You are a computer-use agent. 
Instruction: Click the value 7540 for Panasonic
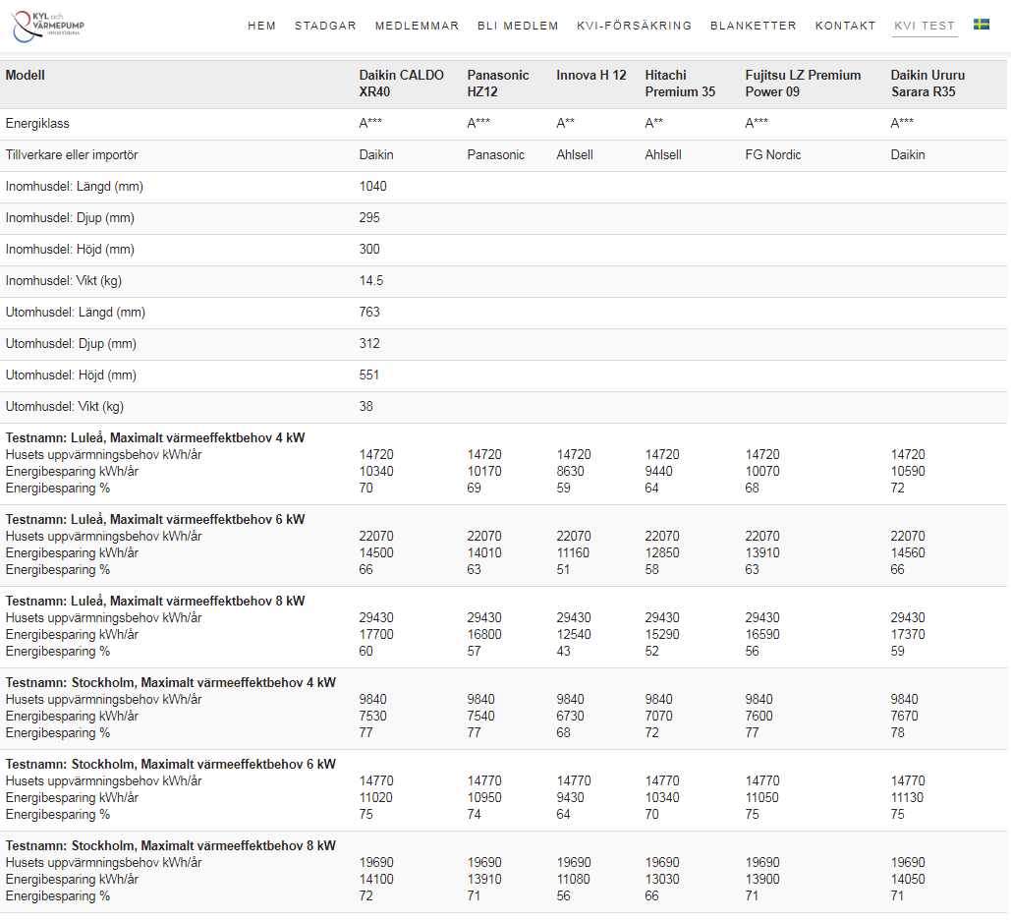481,717
